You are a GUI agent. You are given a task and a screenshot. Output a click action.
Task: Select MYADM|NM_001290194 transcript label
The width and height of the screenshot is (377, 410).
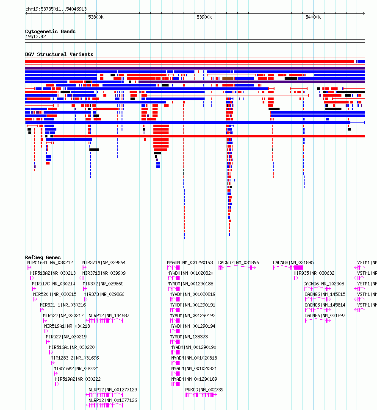tap(193, 326)
